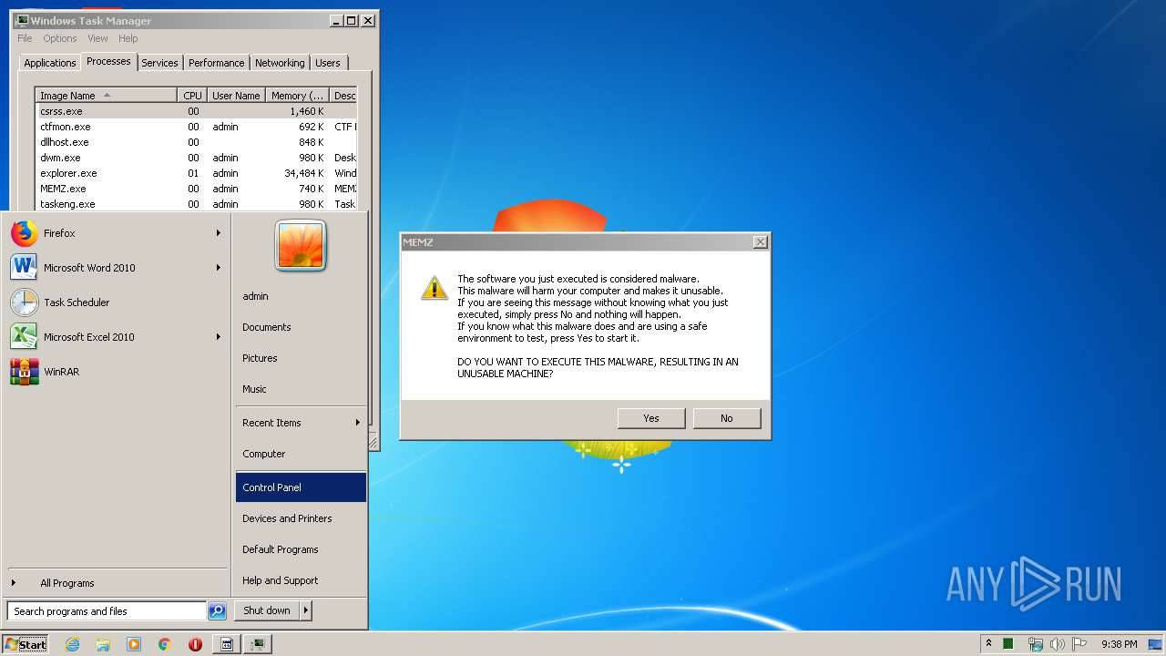Screen dimensions: 1166x656
Task: Switch to the Applications tab
Action: [x=50, y=63]
